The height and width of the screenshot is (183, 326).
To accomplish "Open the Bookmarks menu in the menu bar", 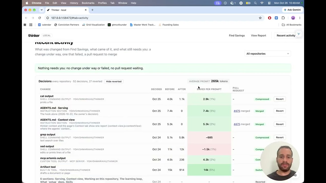I will click(88, 3).
